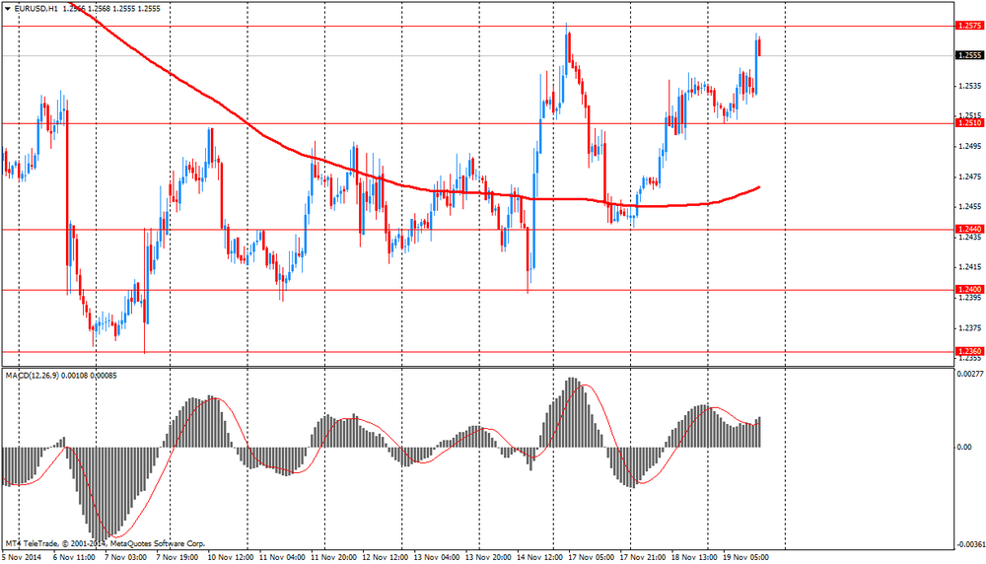Open the EURUSD,H1 chart dropdown triangle
This screenshot has height=564, width=986.
point(8,9)
